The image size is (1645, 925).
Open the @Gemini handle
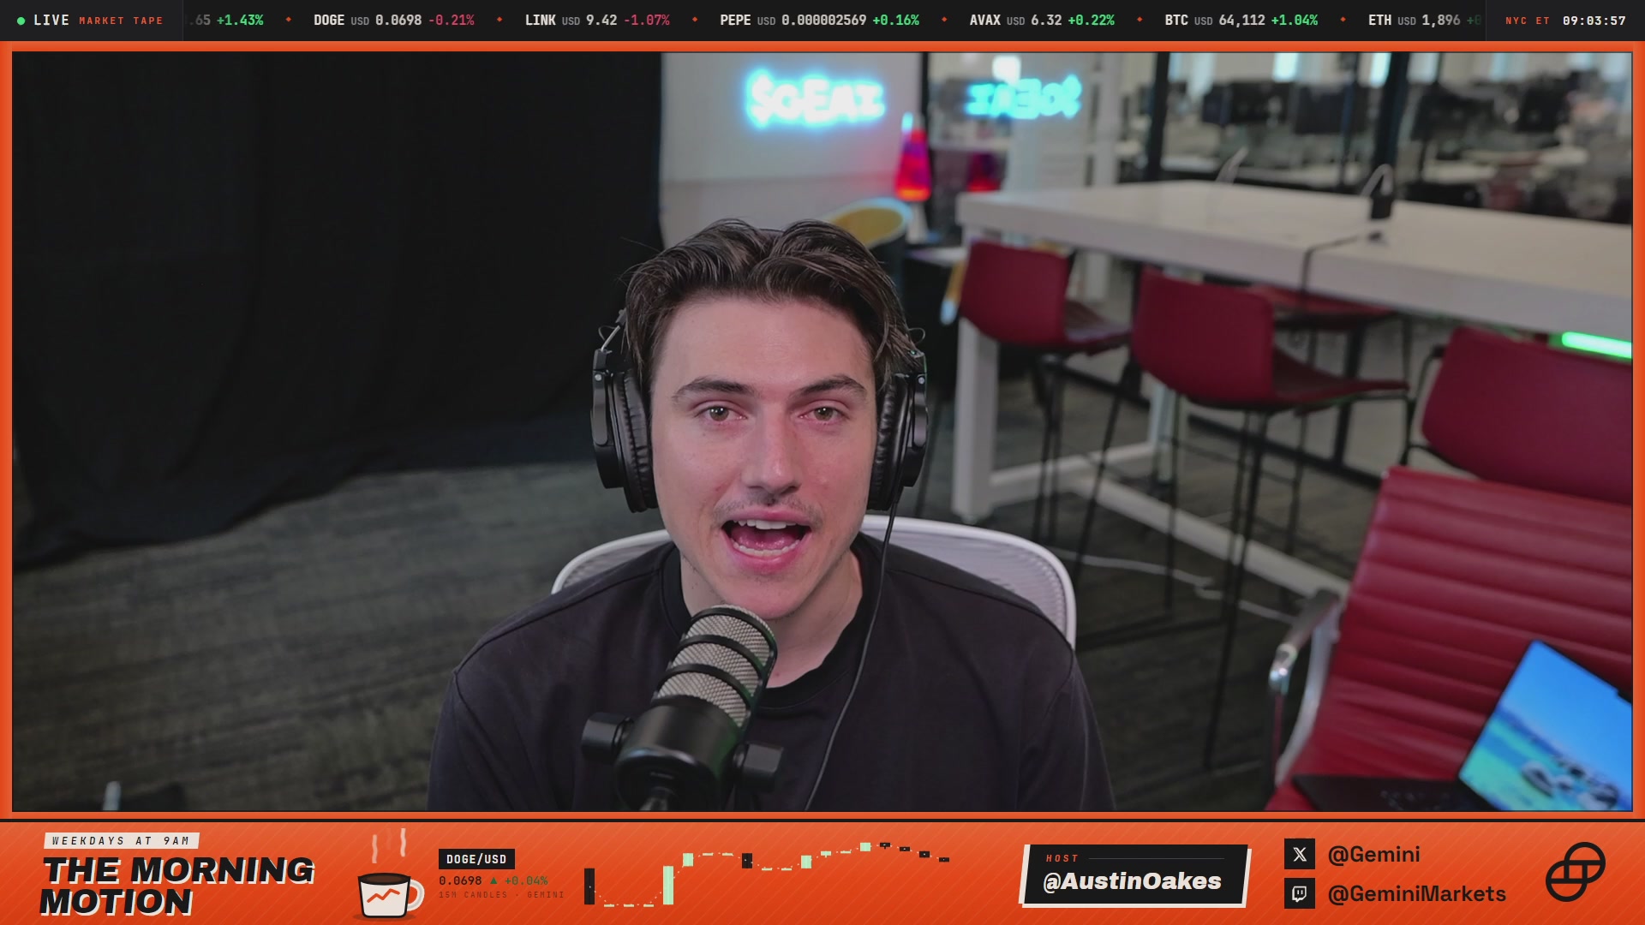[1373, 854]
